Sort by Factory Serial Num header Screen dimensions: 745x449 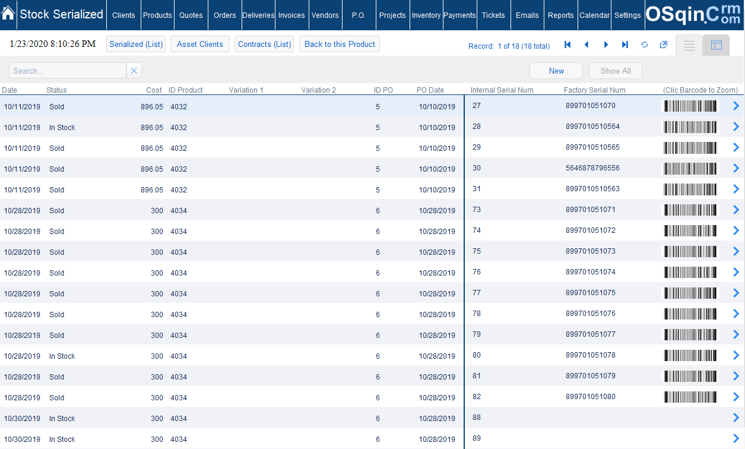(x=594, y=90)
